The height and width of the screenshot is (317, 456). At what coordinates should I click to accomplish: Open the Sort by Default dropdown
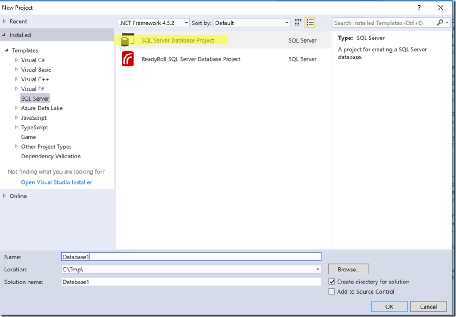[x=252, y=23]
